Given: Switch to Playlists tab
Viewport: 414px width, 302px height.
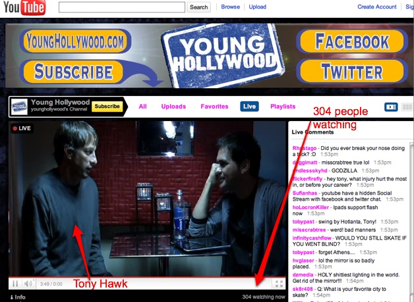Looking at the screenshot, I should click(283, 107).
